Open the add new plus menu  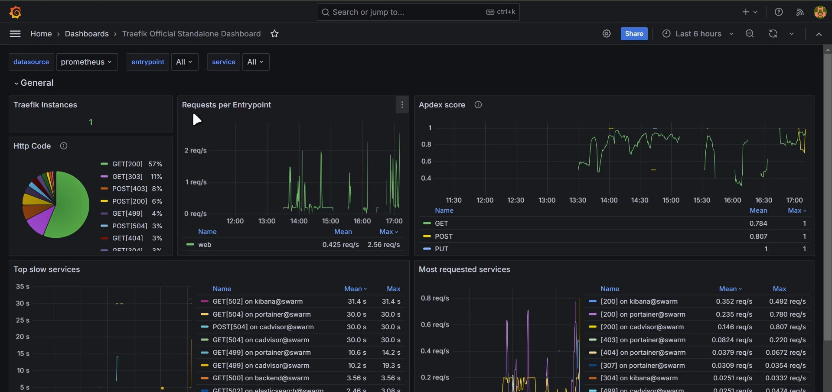click(750, 12)
